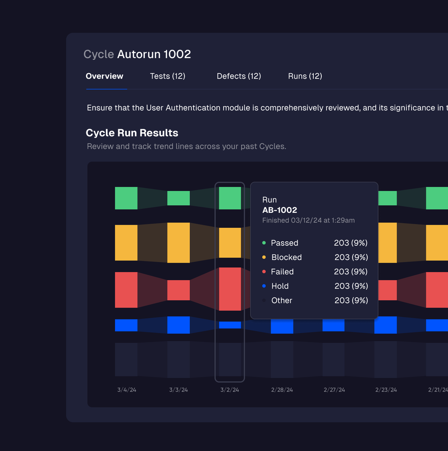Select the 2/23/24 yellow blocked bar
The height and width of the screenshot is (451, 448).
coord(387,243)
